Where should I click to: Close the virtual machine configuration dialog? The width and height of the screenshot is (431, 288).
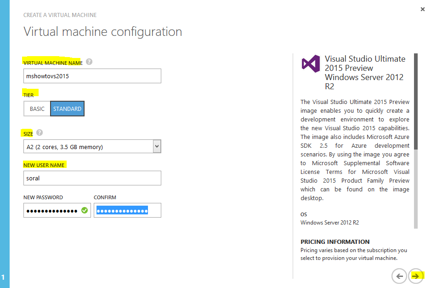422,9
